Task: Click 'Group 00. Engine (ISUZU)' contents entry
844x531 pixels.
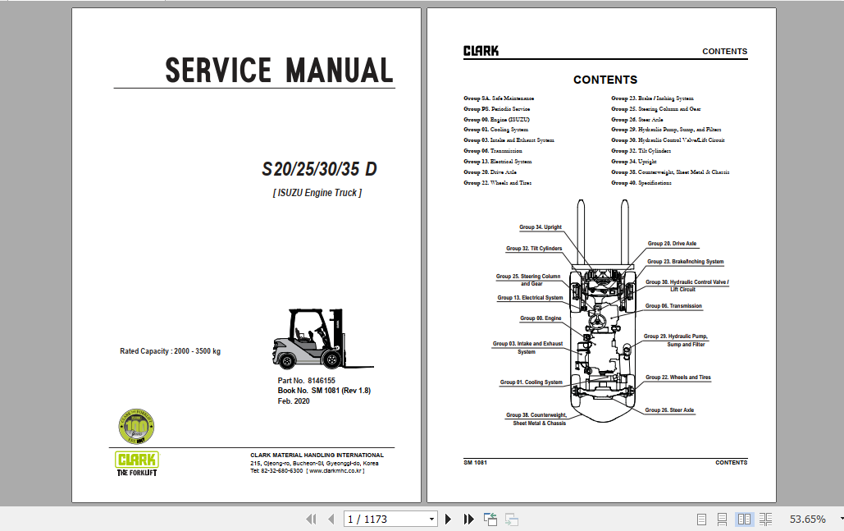Action: point(496,120)
